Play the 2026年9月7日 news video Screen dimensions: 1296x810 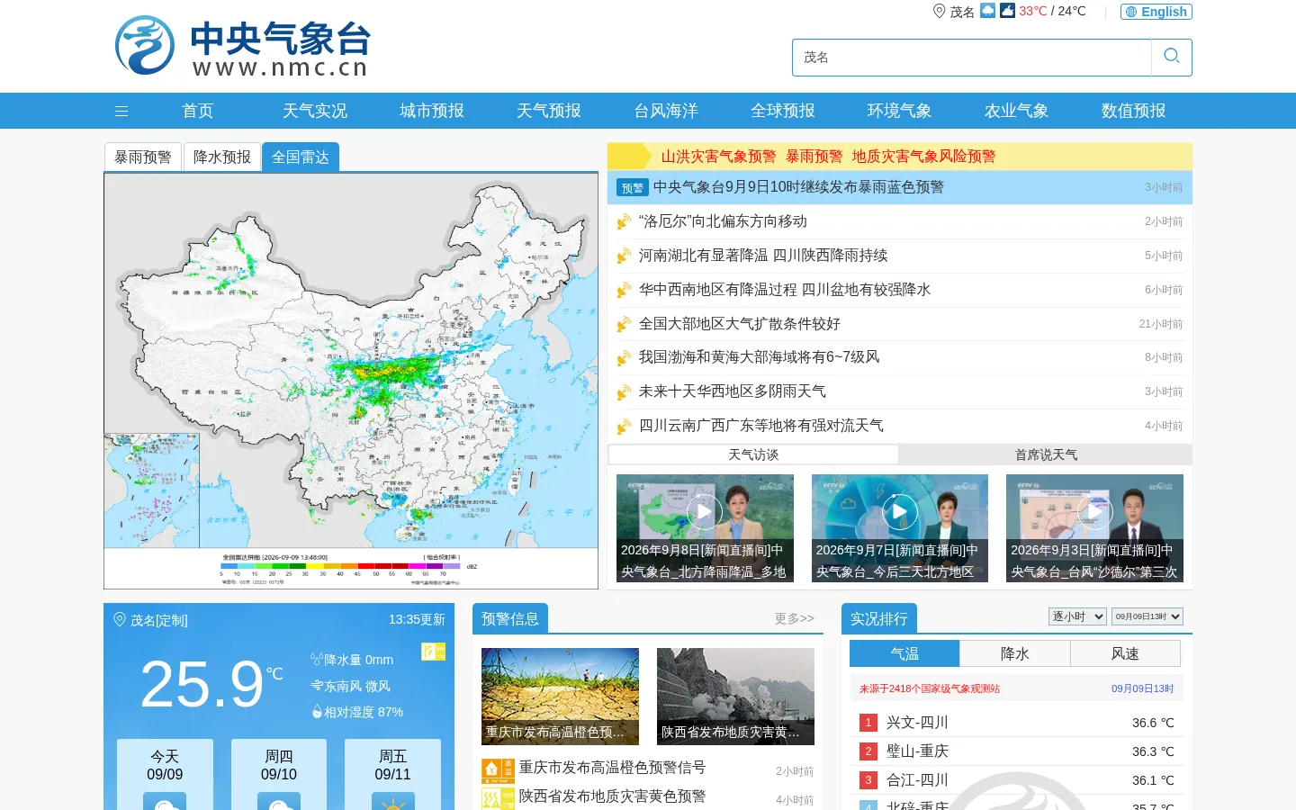(899, 512)
